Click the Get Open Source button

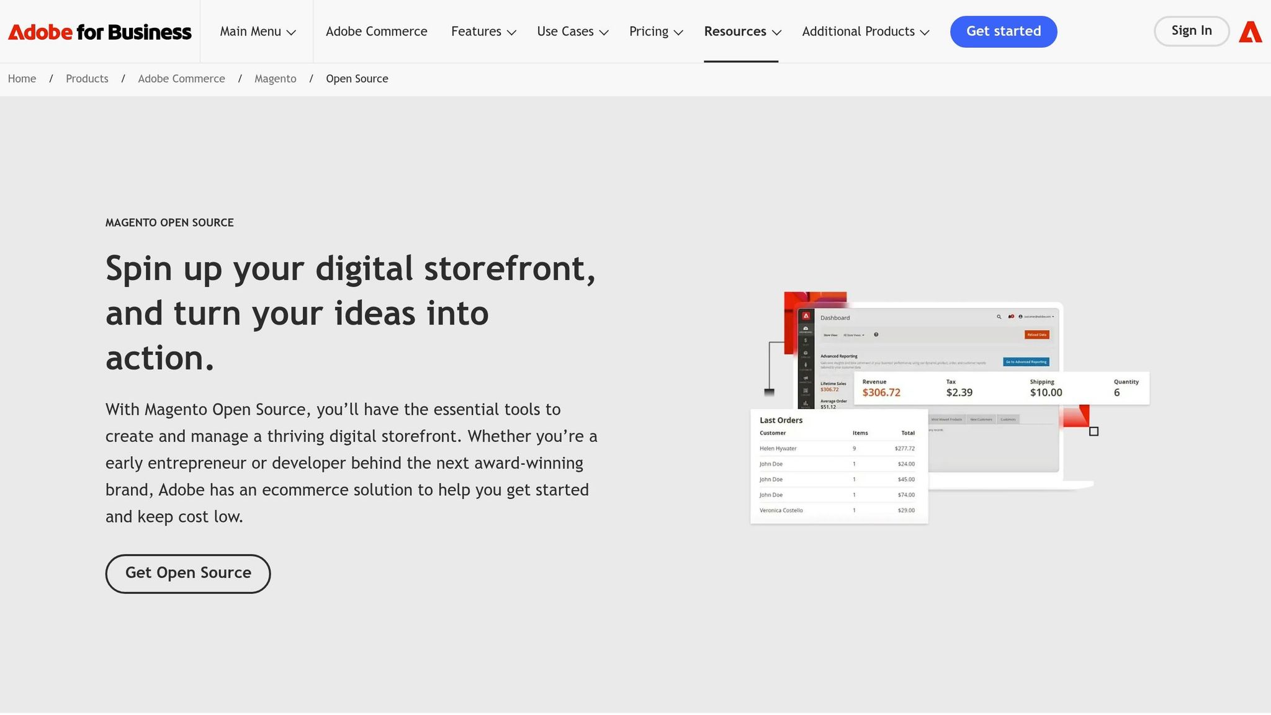coord(187,573)
